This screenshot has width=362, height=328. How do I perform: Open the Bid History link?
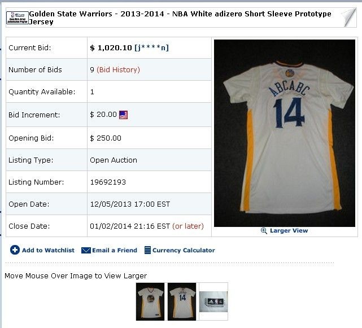coord(118,69)
